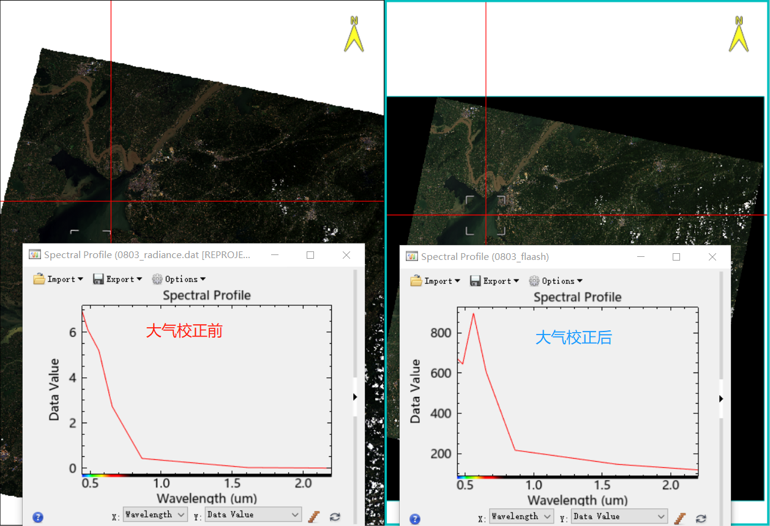Screen dimensions: 770x526
Task: Minimize the 0803_radiance Spectral Profile window
Action: pyautogui.click(x=274, y=255)
